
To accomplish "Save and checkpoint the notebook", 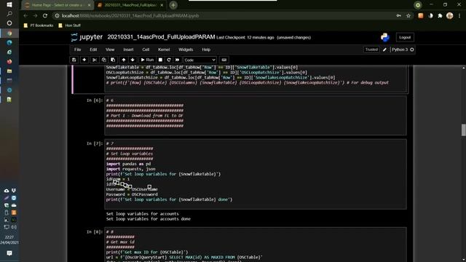I will [x=74, y=60].
